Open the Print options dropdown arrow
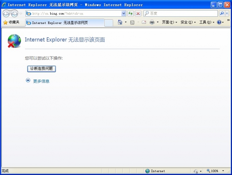232x175 pixels. point(157,22)
